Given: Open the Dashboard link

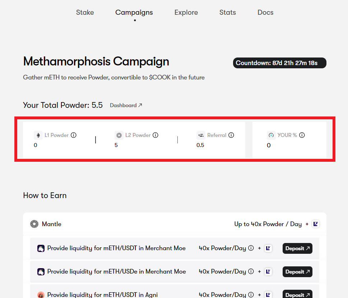Looking at the screenshot, I should point(126,105).
